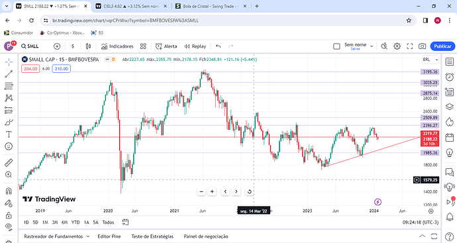This screenshot has height=243, width=457.
Task: Select the crosshair cursor tool
Action: [9, 62]
